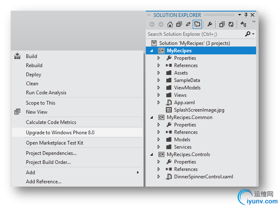The height and width of the screenshot is (208, 280).
Task: Expand the Views folder
Action: pos(159,95)
